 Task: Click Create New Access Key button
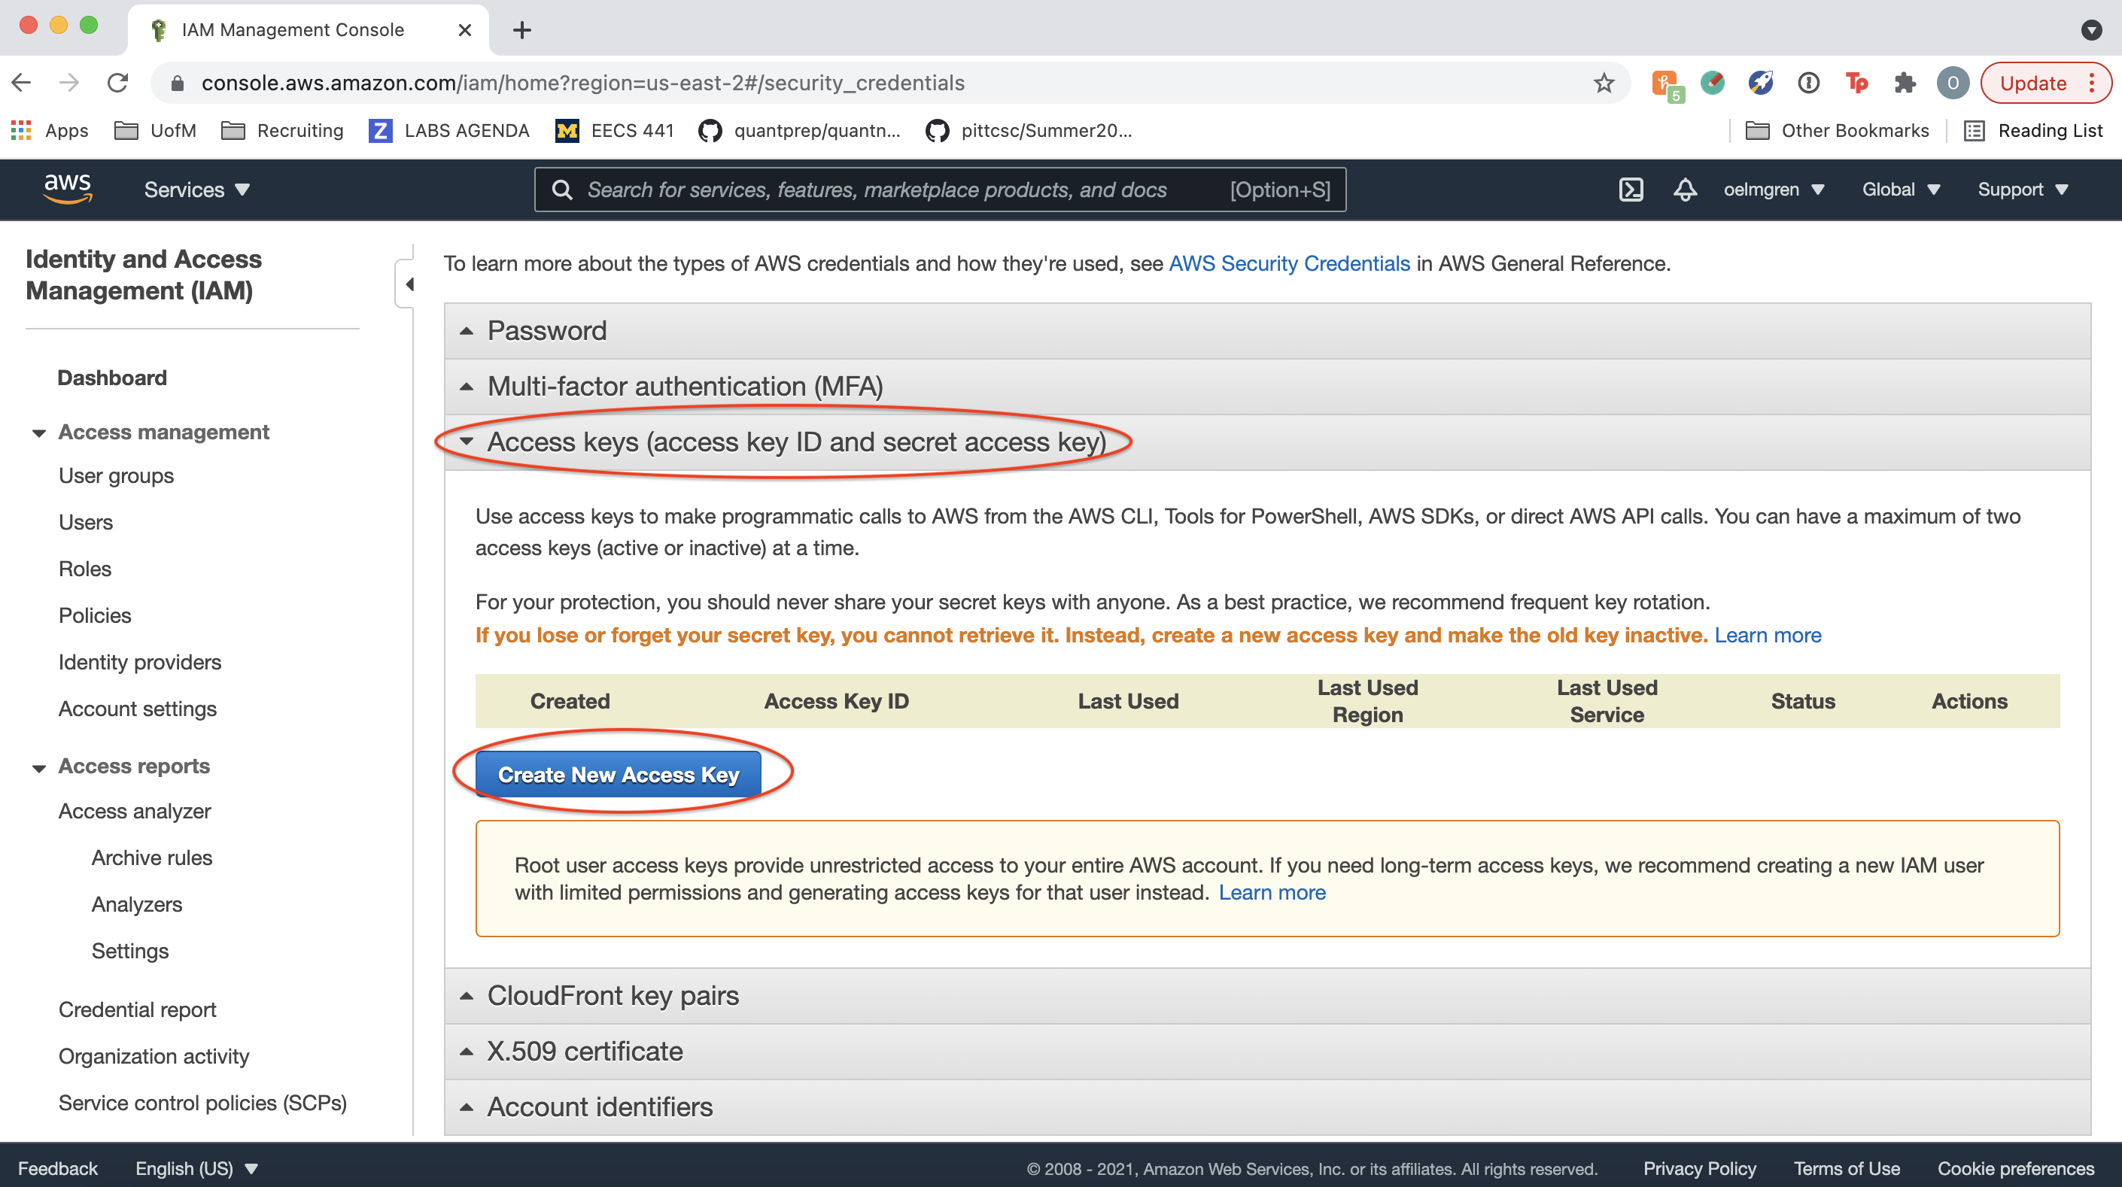click(x=618, y=774)
